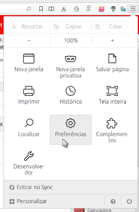Viewport: 139px width, 212px height.
Task: Reset zoom by clicking 100%
Action: [71, 40]
